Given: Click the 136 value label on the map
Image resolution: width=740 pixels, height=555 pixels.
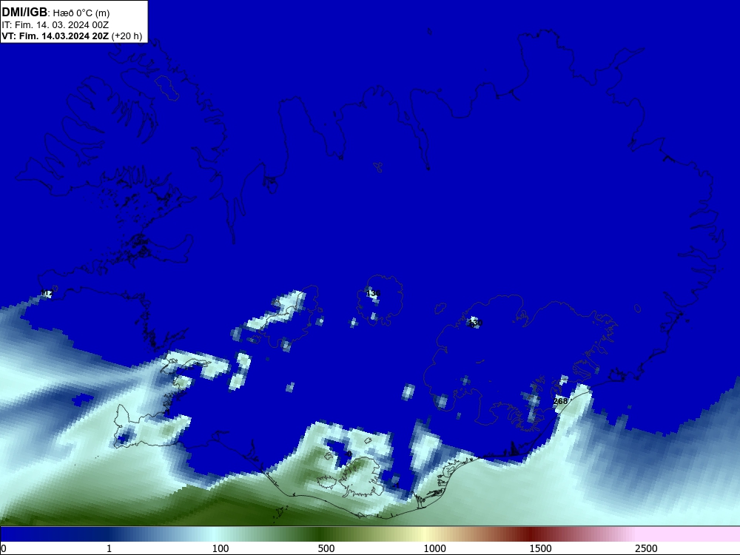Looking at the screenshot, I should tap(373, 294).
